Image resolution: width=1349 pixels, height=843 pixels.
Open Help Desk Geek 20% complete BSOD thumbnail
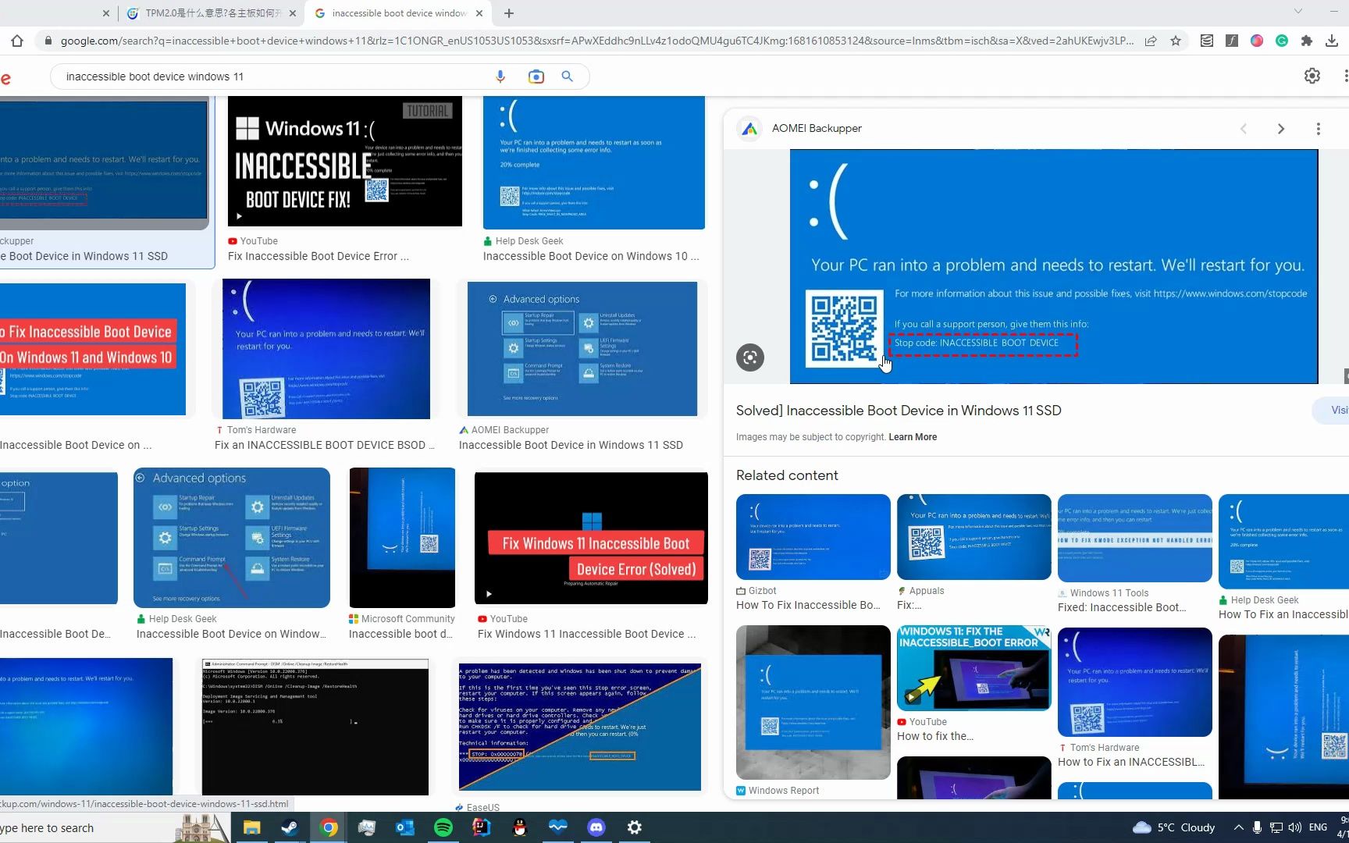594,163
